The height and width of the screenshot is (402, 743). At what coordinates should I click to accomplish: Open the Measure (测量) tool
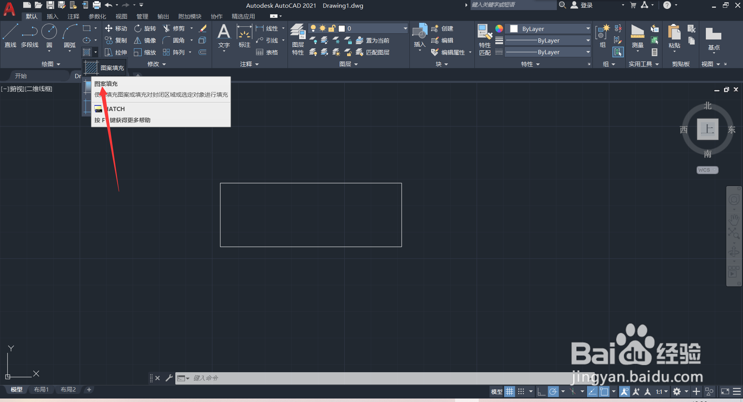click(638, 36)
